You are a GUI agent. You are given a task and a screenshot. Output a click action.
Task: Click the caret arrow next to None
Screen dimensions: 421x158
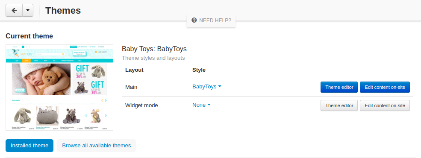point(209,105)
